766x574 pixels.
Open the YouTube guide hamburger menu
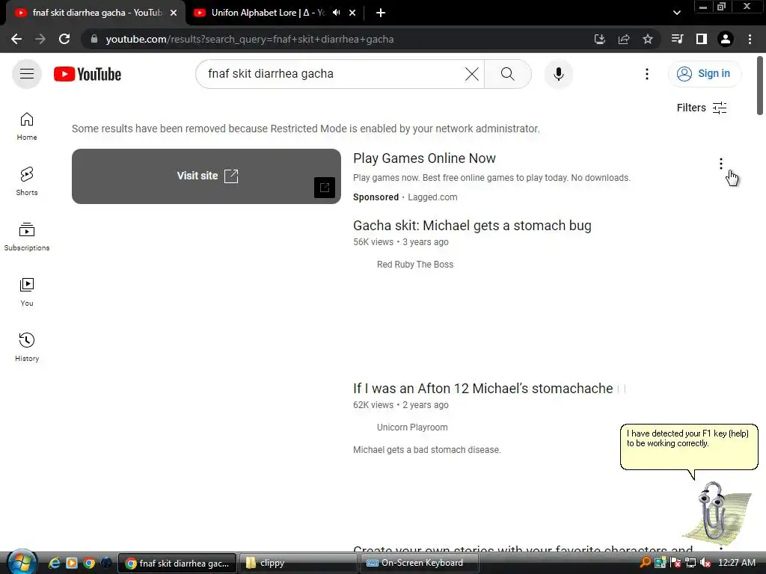pos(27,74)
